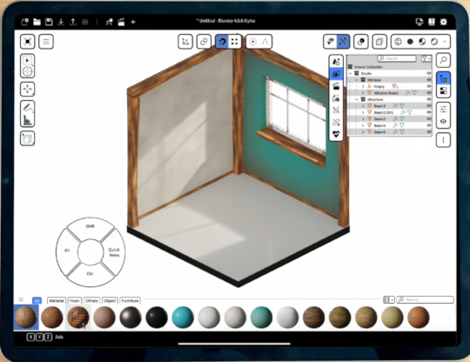Click the magnifier search icon at right
The width and height of the screenshot is (470, 362).
[443, 60]
